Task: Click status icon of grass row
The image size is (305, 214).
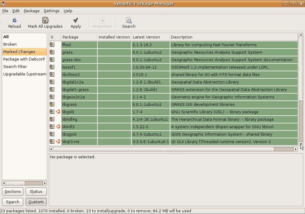Action: [x=52, y=52]
